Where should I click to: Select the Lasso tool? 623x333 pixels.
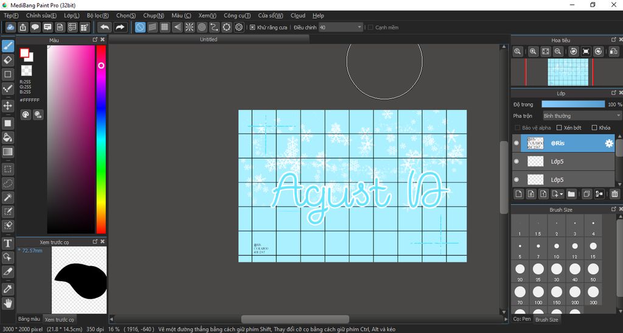coord(7,183)
